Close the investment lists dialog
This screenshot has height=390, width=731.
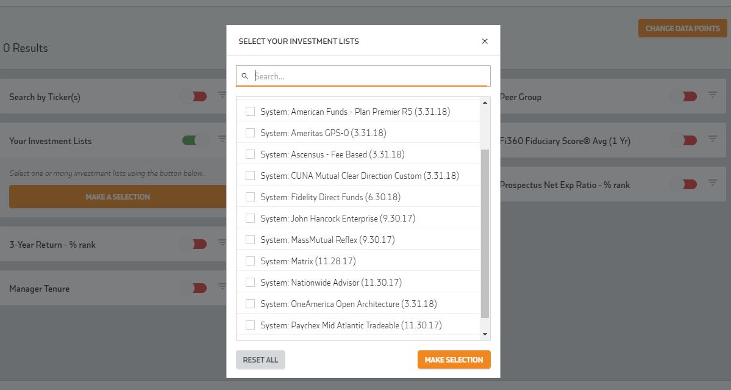(485, 41)
